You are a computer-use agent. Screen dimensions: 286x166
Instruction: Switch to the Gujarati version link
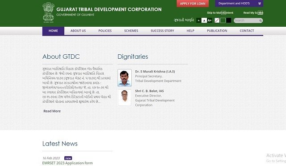(x=184, y=20)
